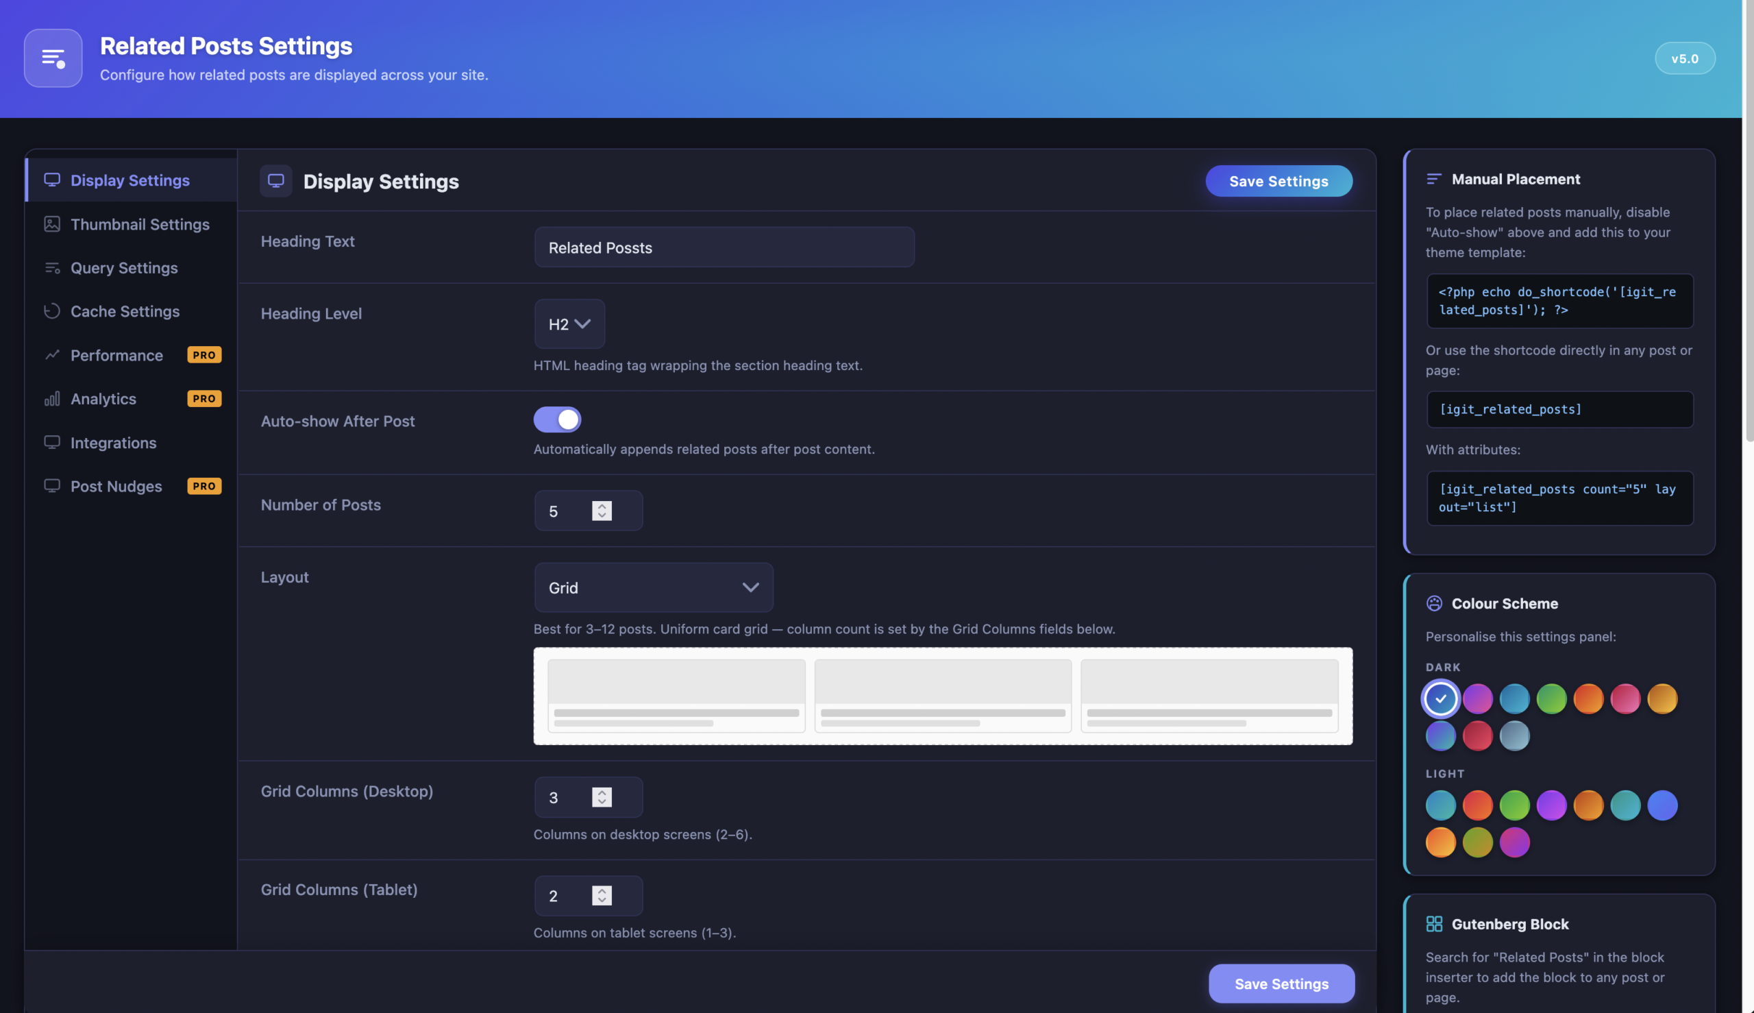Click the Manual Placement panel icon
The height and width of the screenshot is (1013, 1754).
1434,179
